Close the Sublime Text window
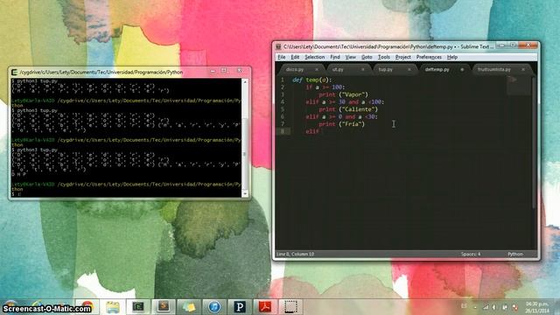This screenshot has height=315, width=560. click(528, 45)
